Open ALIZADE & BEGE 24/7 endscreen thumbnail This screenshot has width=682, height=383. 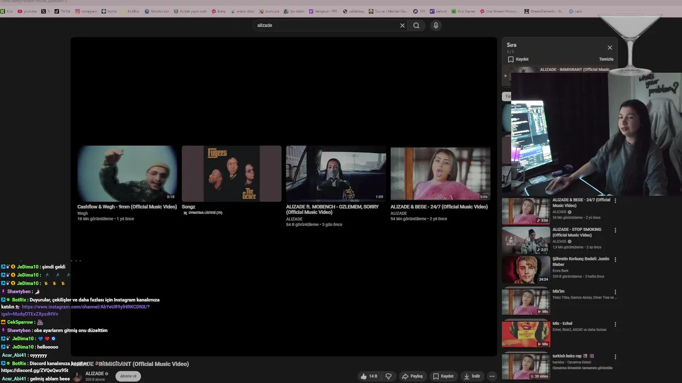(440, 173)
